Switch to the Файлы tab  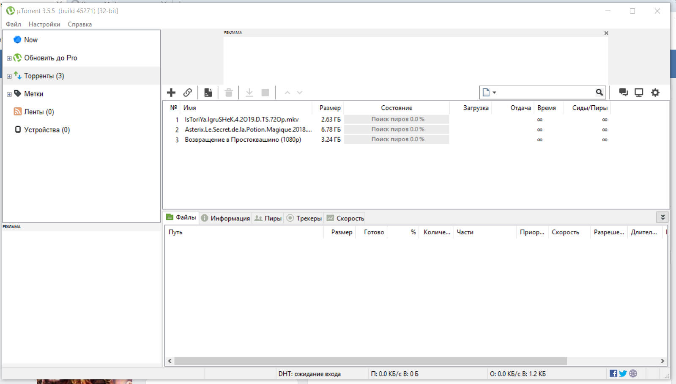tap(181, 217)
